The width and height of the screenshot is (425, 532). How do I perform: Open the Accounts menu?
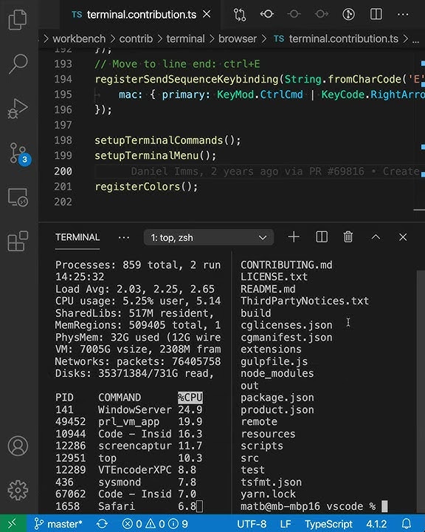18,446
